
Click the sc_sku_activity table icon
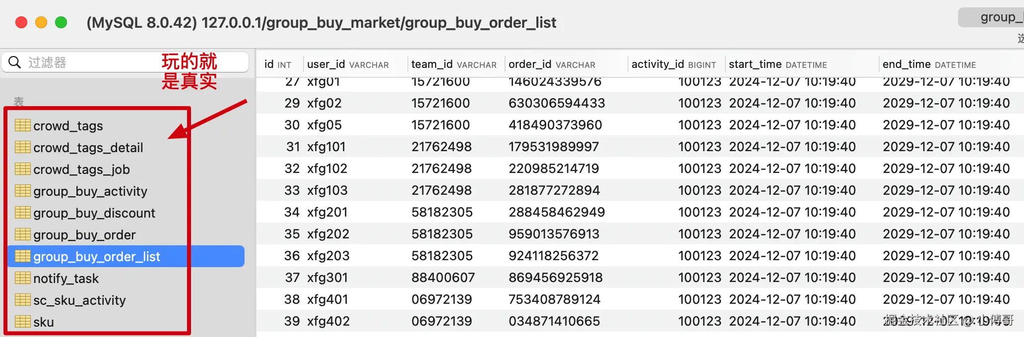[22, 300]
